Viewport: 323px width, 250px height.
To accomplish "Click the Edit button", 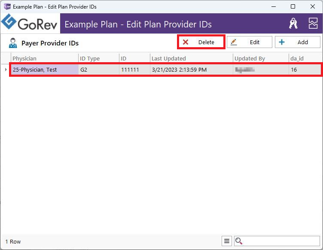I will pos(250,42).
